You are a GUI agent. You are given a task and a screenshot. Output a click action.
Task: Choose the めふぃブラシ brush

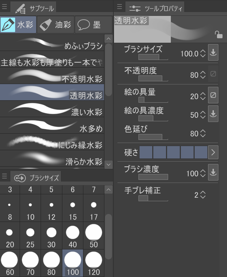(52, 43)
